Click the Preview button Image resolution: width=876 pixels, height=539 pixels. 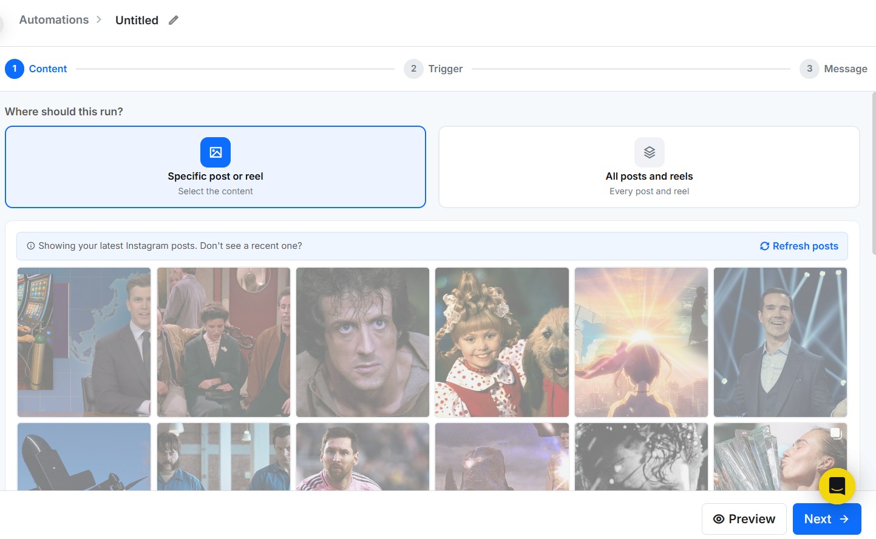(x=744, y=519)
